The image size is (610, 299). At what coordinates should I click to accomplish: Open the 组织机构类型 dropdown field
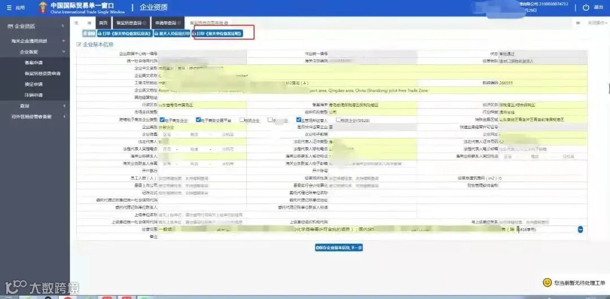tap(372, 112)
